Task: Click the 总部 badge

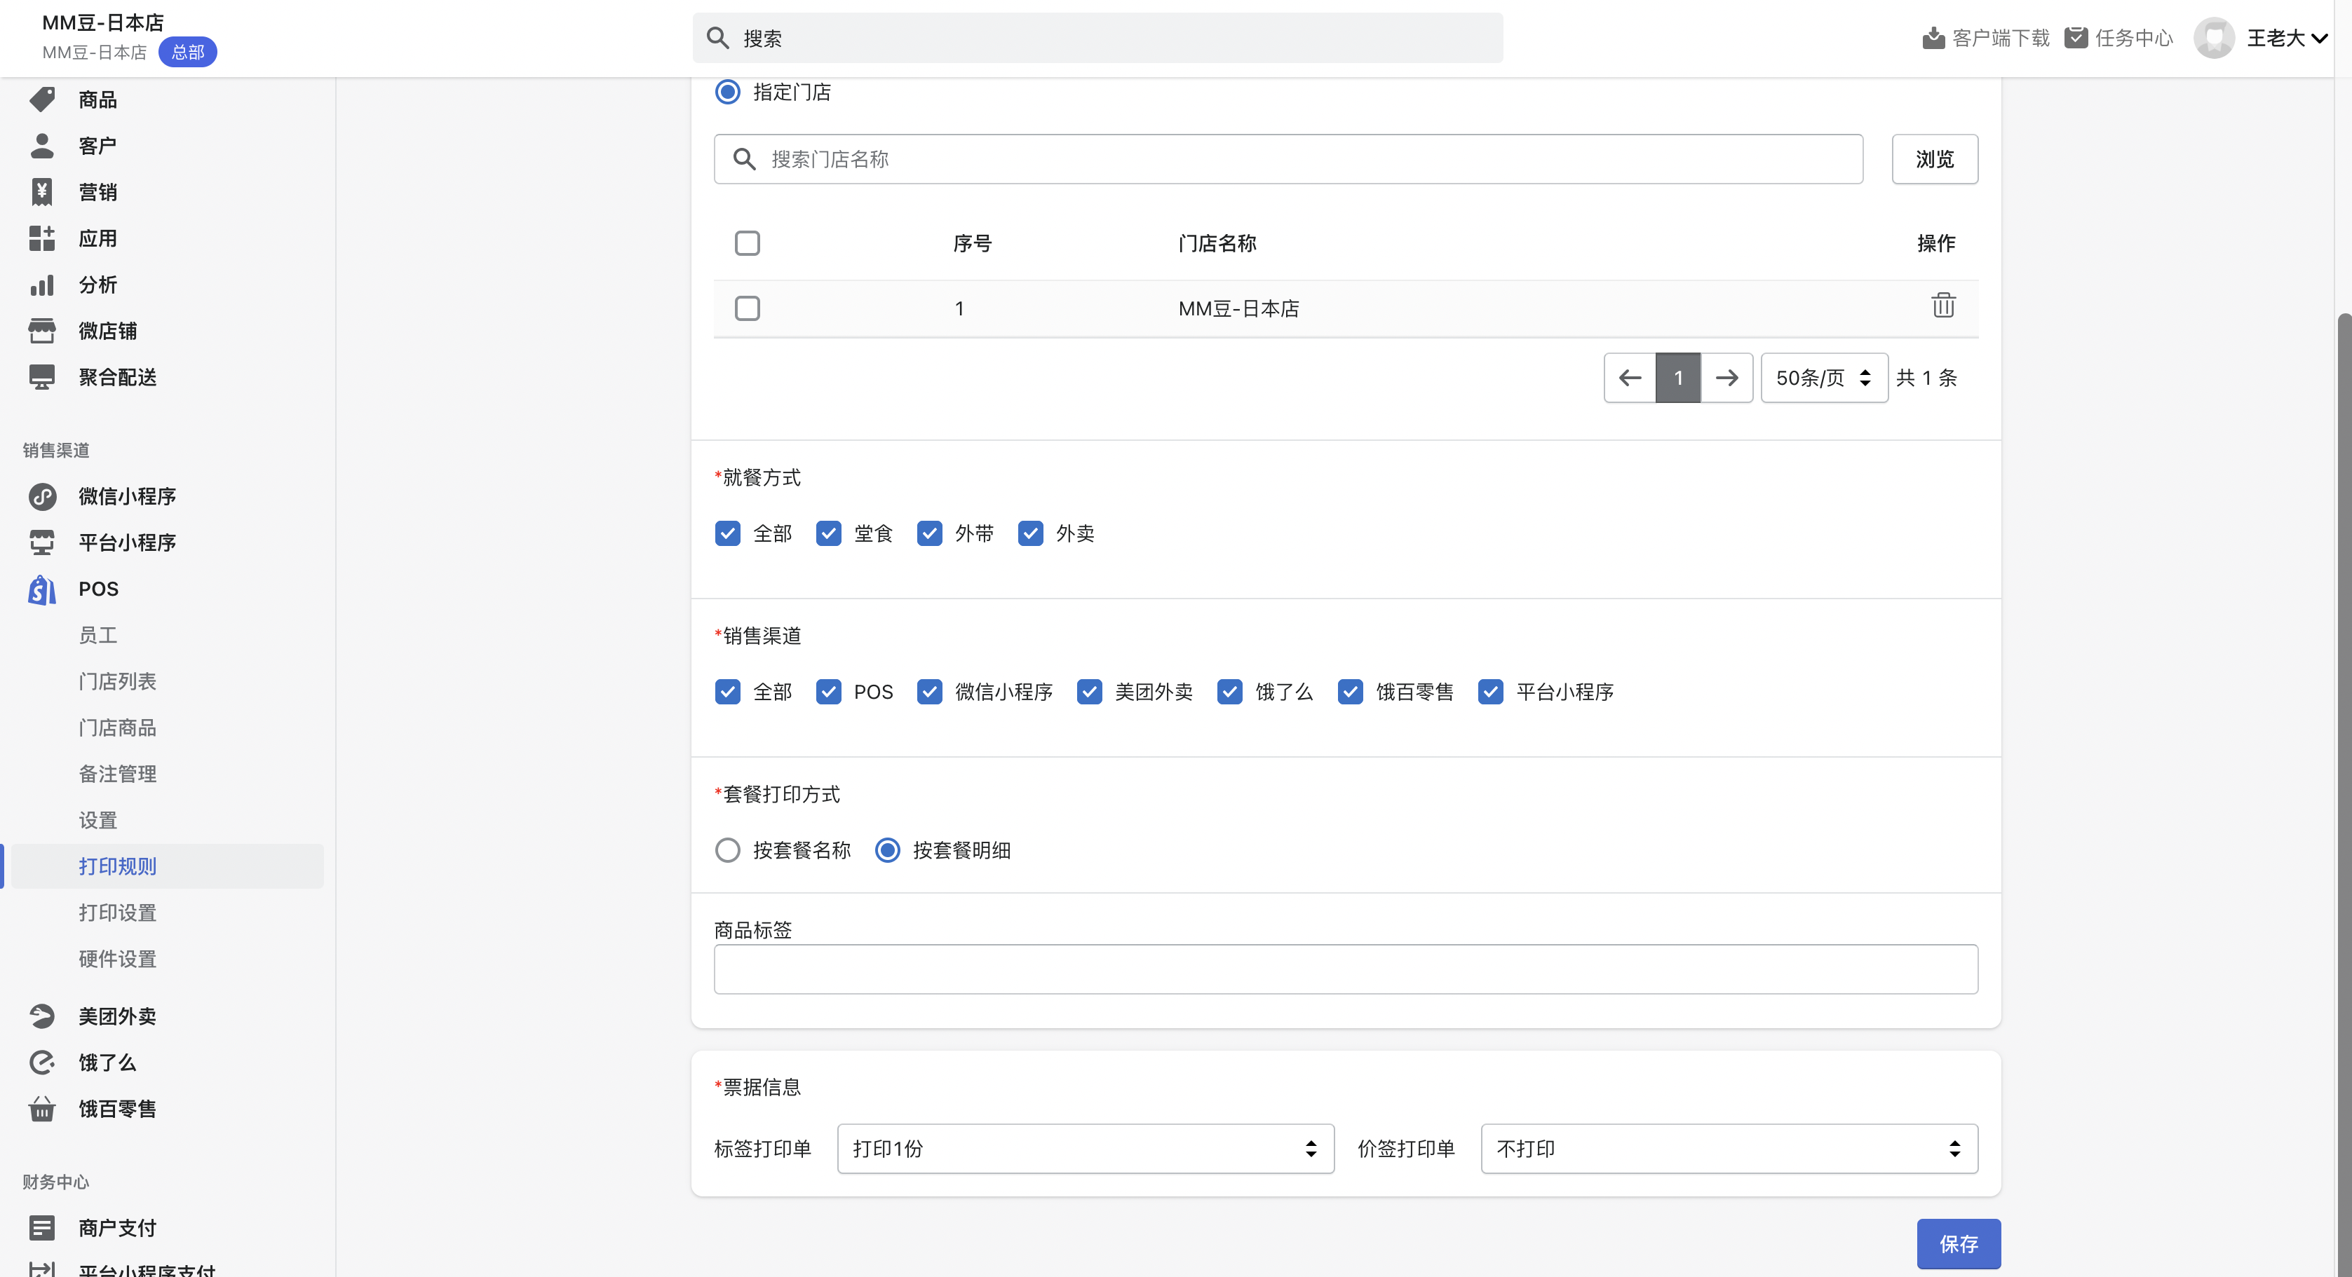Action: point(187,52)
